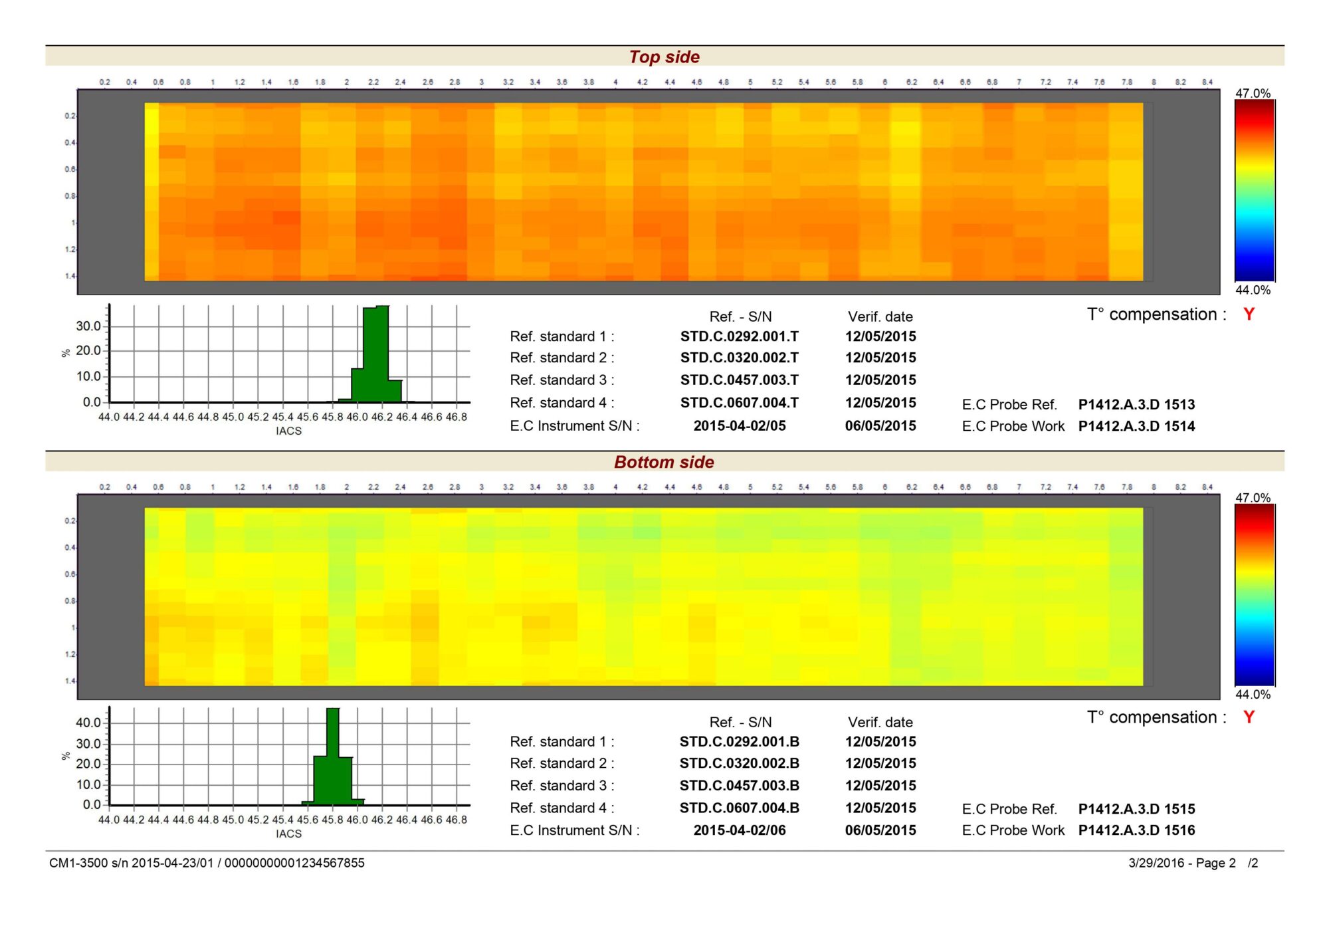
Task: Select serial number STD.C.0292.001.T
Action: coord(739,336)
